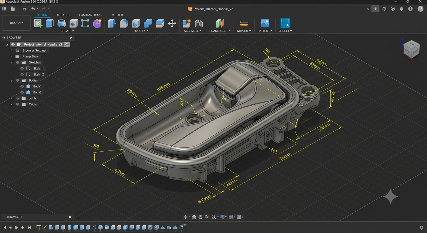Screen dimensions: 427x233
Task: Use the orange Measure ruler icon
Action: pyautogui.click(x=244, y=23)
